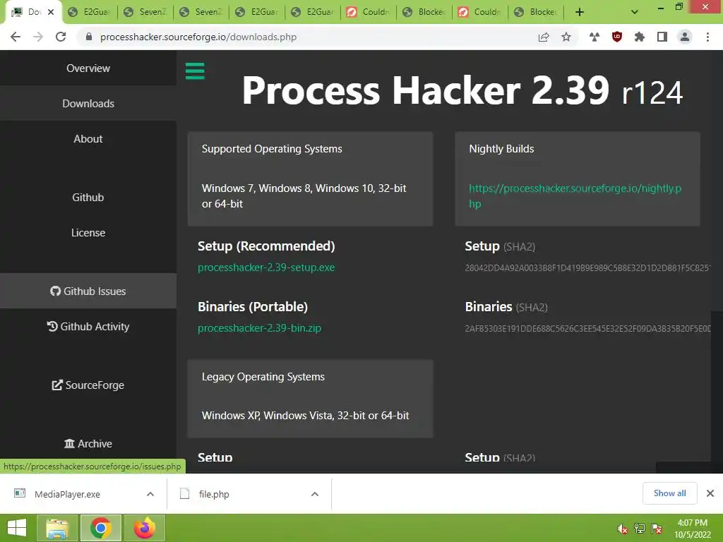Open Chrome three-dot menu
723x542 pixels.
[x=707, y=37]
